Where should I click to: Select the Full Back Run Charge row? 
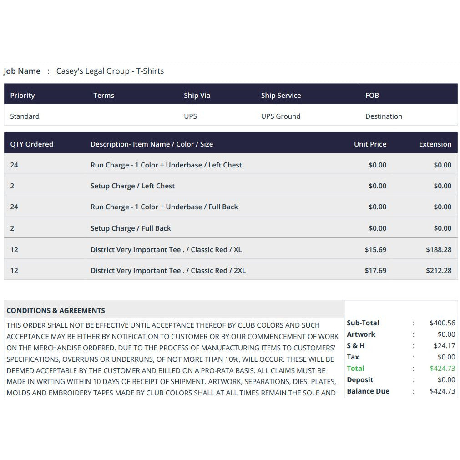(231, 207)
